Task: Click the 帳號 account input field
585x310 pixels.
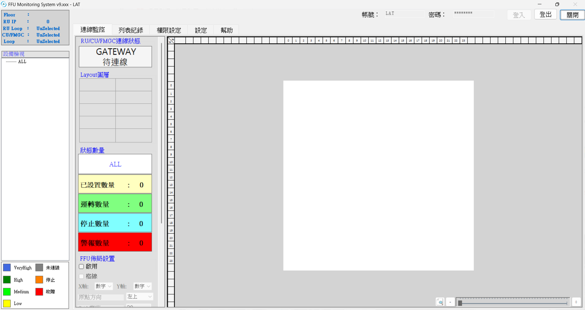Action: click(404, 14)
